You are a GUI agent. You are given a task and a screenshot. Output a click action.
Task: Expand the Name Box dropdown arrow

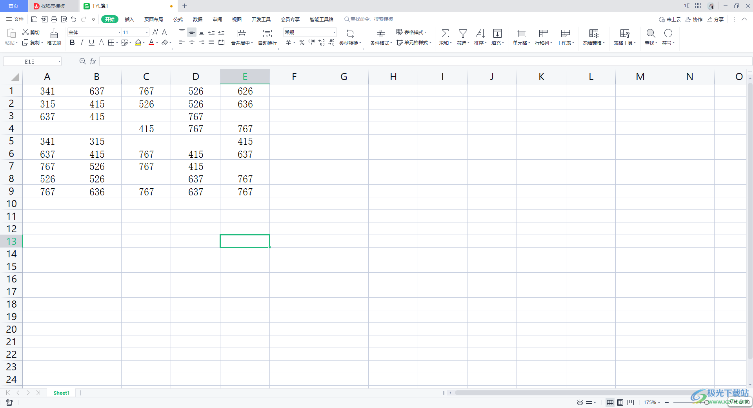[59, 61]
